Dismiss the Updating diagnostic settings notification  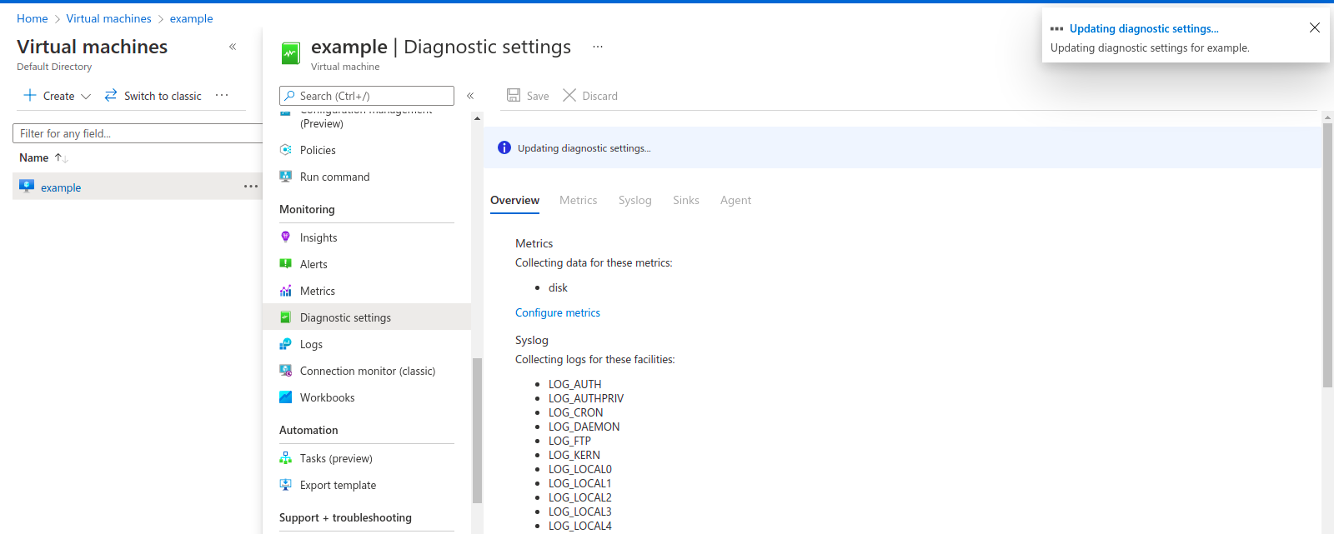coord(1315,27)
